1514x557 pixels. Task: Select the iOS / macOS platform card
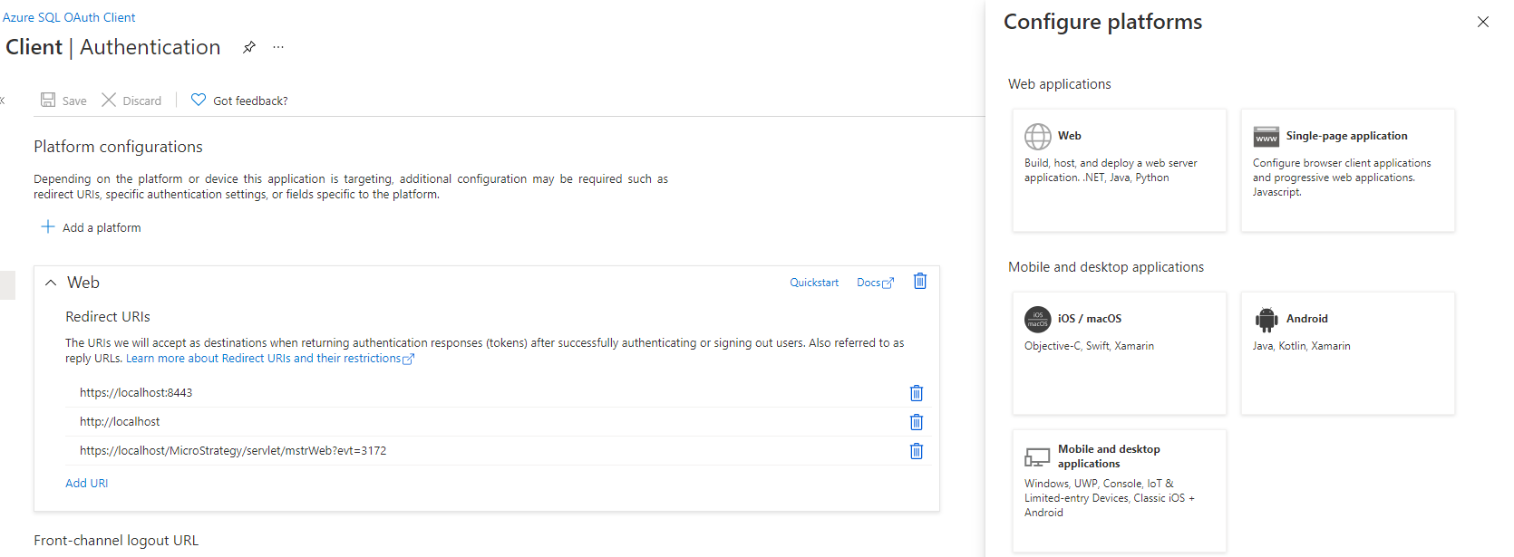pyautogui.click(x=1119, y=353)
